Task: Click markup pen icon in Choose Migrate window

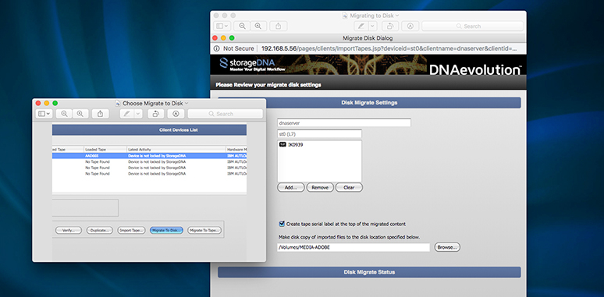Action: click(126, 114)
